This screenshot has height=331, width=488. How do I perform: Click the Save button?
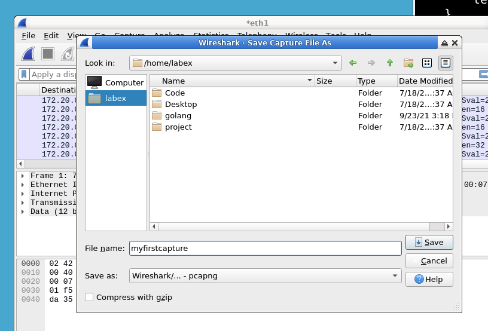[x=429, y=242]
